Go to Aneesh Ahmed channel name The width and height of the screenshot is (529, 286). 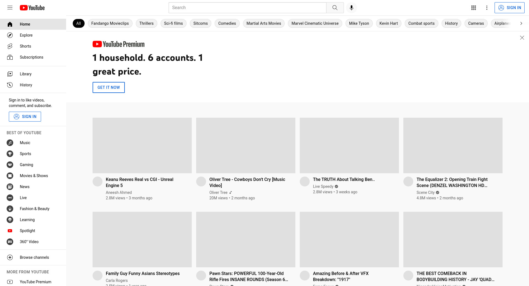pos(119,193)
